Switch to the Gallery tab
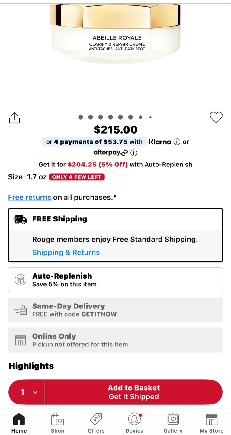231x435 pixels. (x=173, y=423)
